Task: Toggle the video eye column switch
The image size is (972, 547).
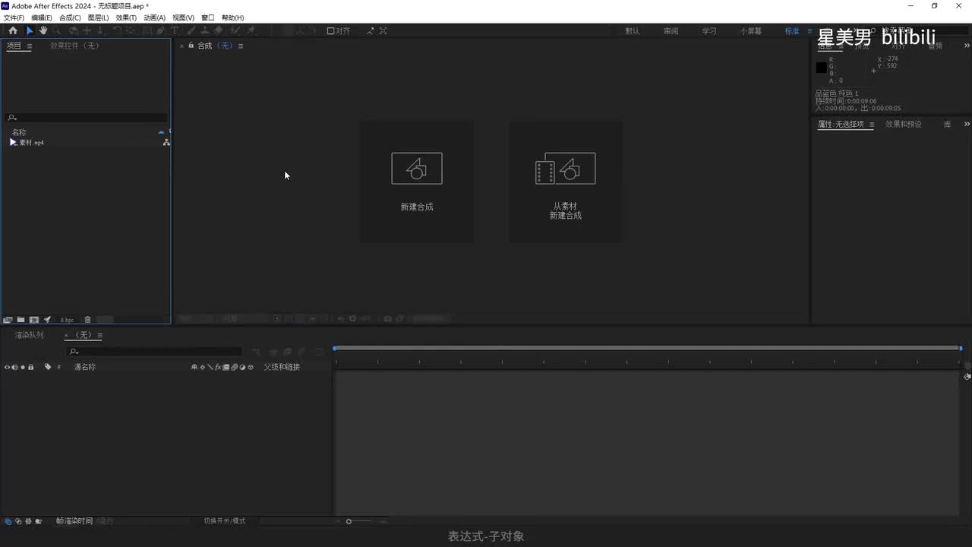Action: tap(7, 367)
